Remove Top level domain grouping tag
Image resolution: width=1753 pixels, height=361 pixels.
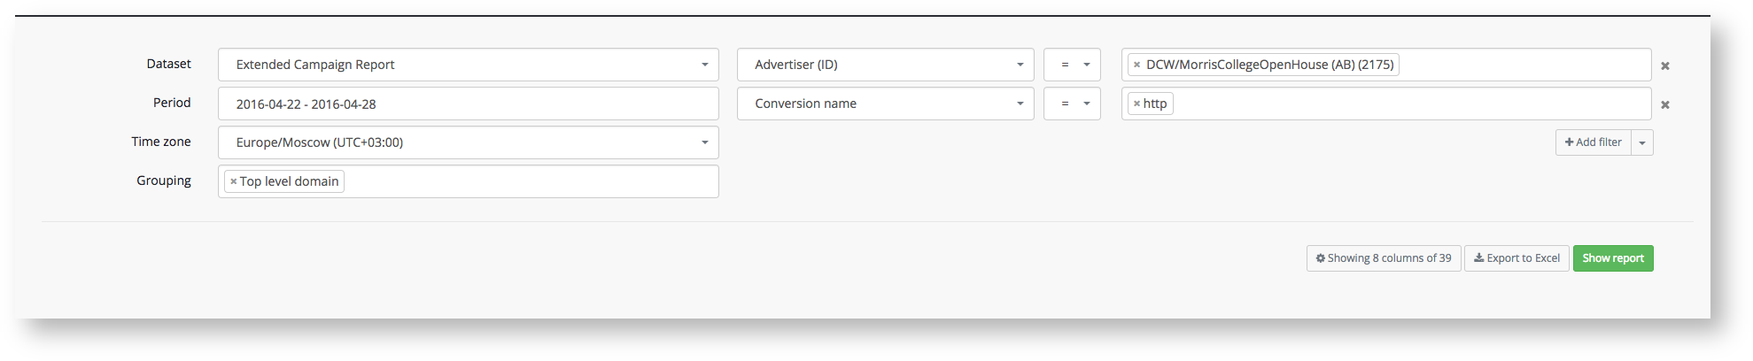233,181
